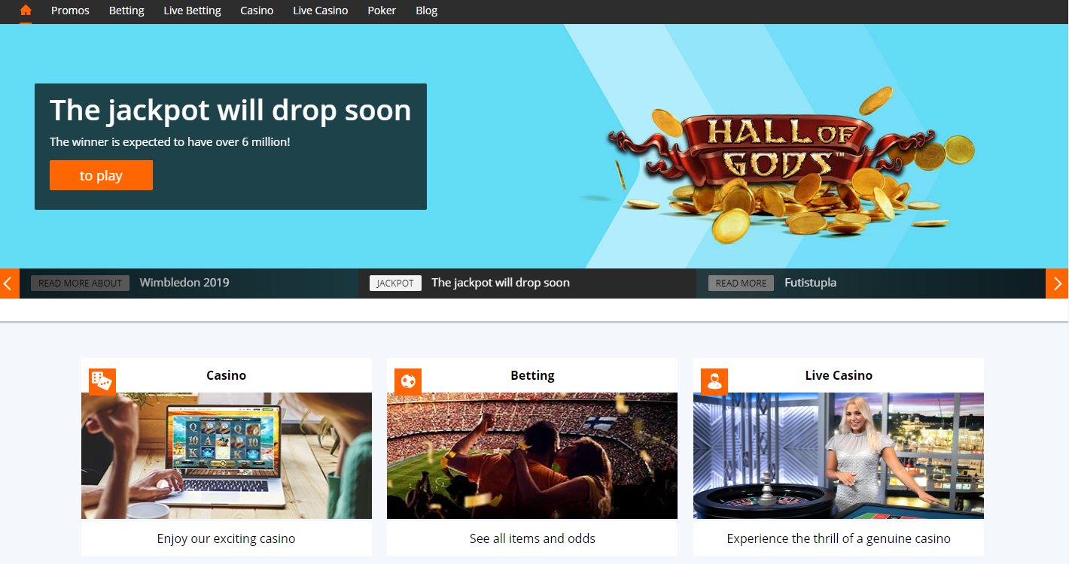Show previous slide with left carousel arrow
Viewport: 1069px width, 564px height.
pos(9,284)
